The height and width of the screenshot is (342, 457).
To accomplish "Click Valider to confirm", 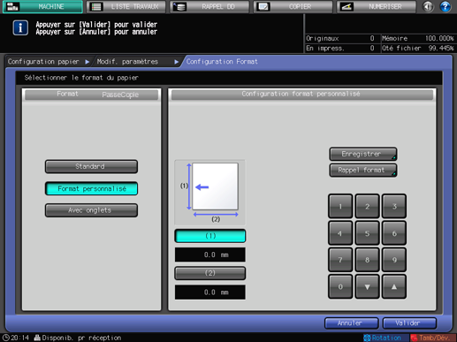I will pos(409,323).
